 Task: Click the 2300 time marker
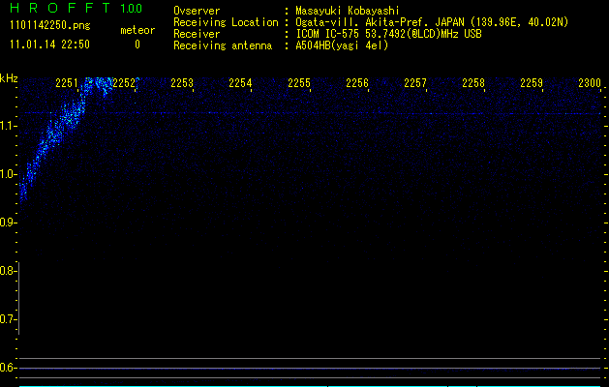point(590,83)
